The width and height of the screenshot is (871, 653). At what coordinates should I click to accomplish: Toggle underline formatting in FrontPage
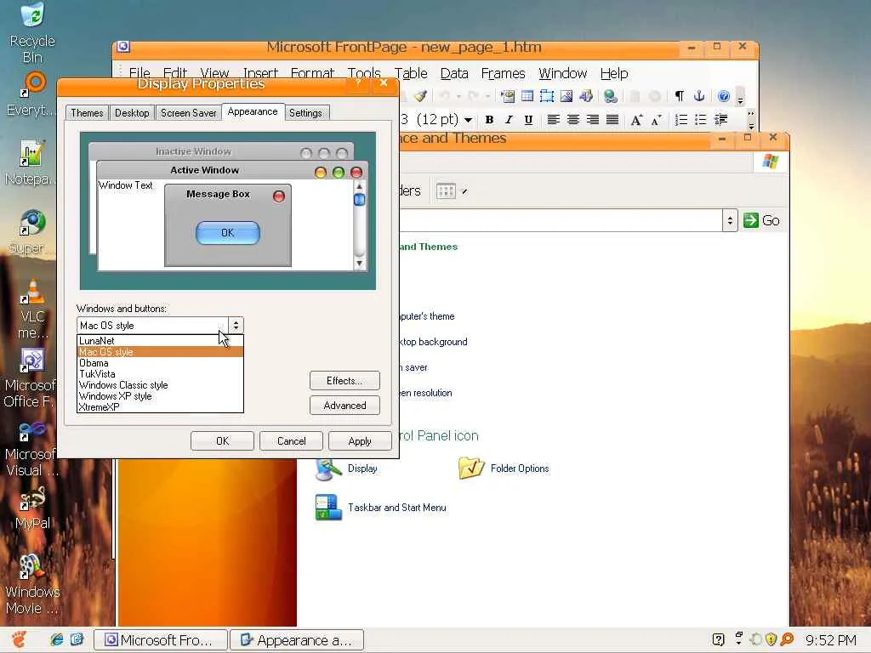click(528, 119)
